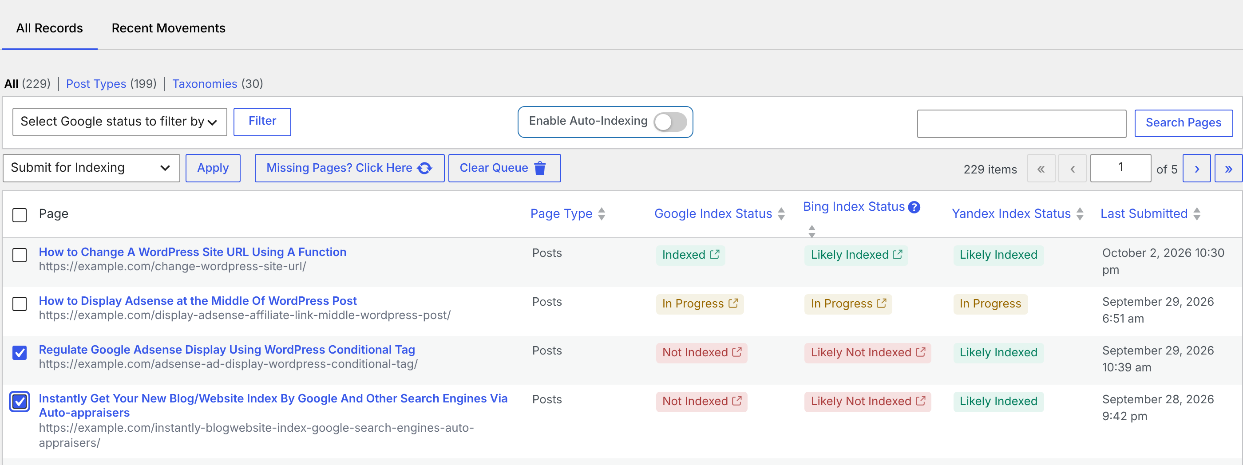Check the How to Display Adsense row checkbox
Viewport: 1243px width, 465px height.
click(19, 303)
